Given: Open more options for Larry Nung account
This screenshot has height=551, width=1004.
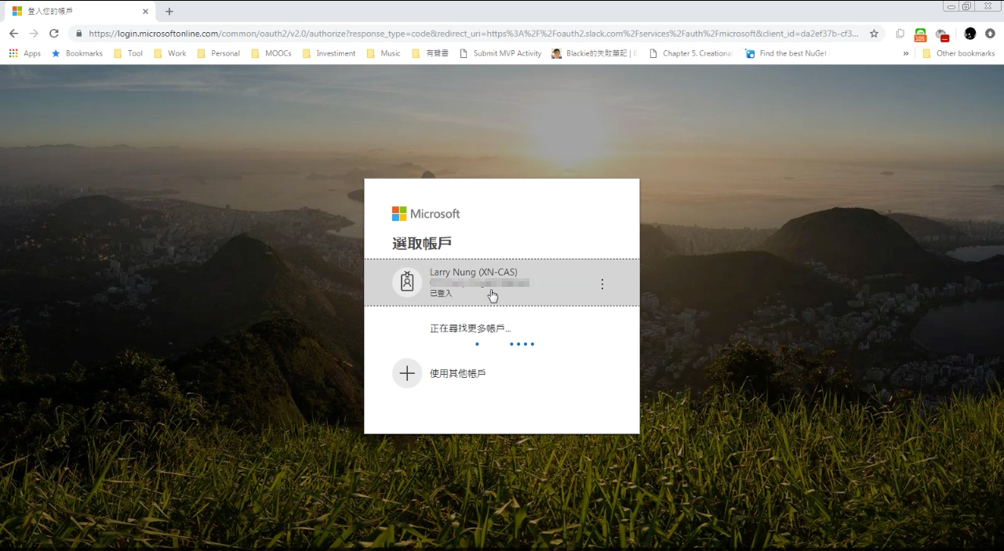Looking at the screenshot, I should pos(602,284).
